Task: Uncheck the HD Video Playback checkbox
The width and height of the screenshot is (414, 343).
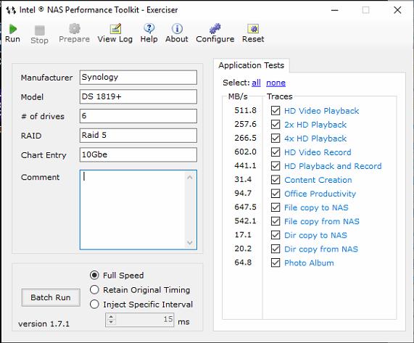Action: point(276,110)
